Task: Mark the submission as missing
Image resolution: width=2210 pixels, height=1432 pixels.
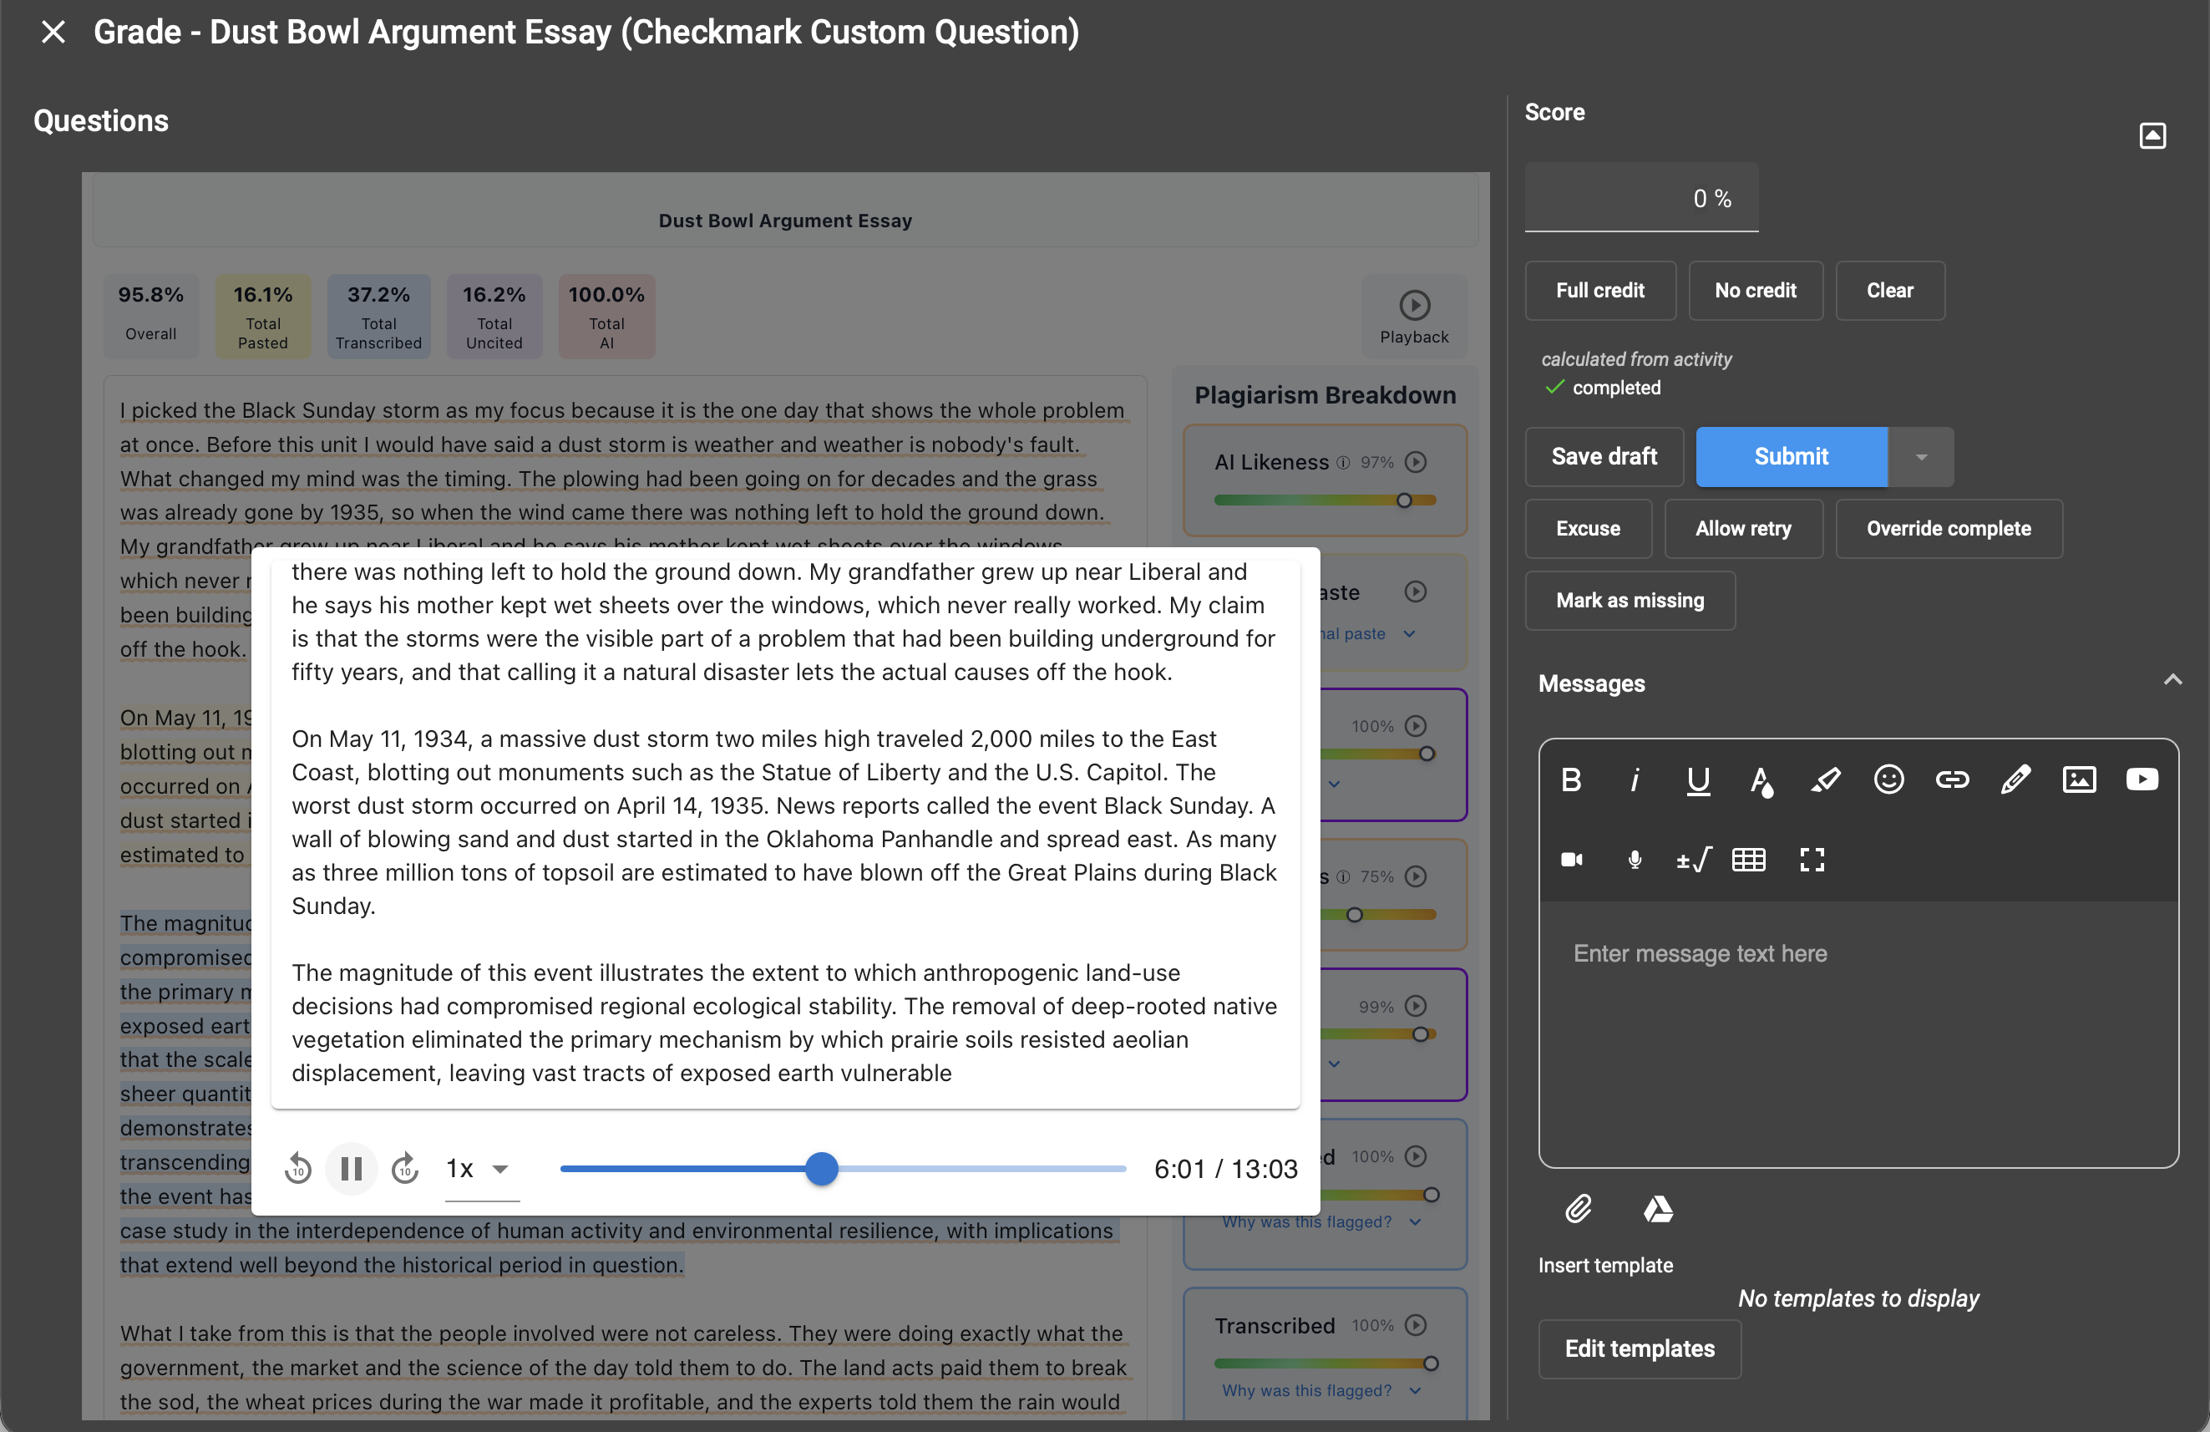Action: click(1630, 601)
